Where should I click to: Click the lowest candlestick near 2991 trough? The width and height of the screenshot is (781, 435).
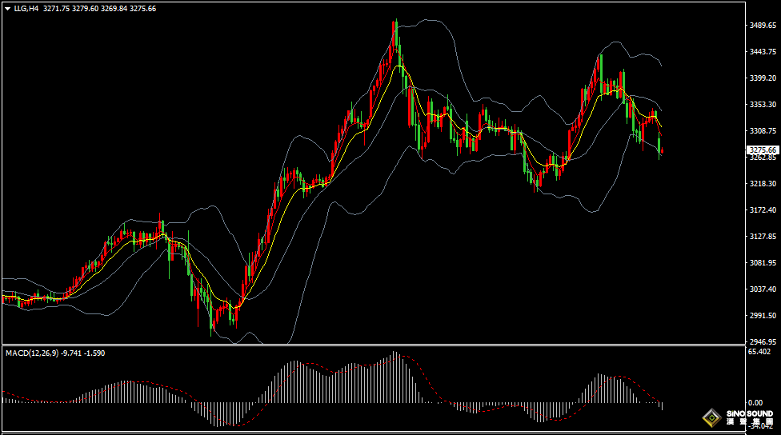212,321
